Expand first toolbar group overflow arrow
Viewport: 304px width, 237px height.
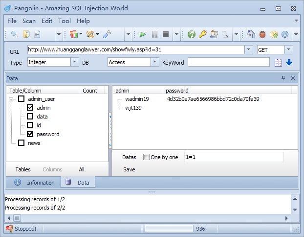coord(59,34)
